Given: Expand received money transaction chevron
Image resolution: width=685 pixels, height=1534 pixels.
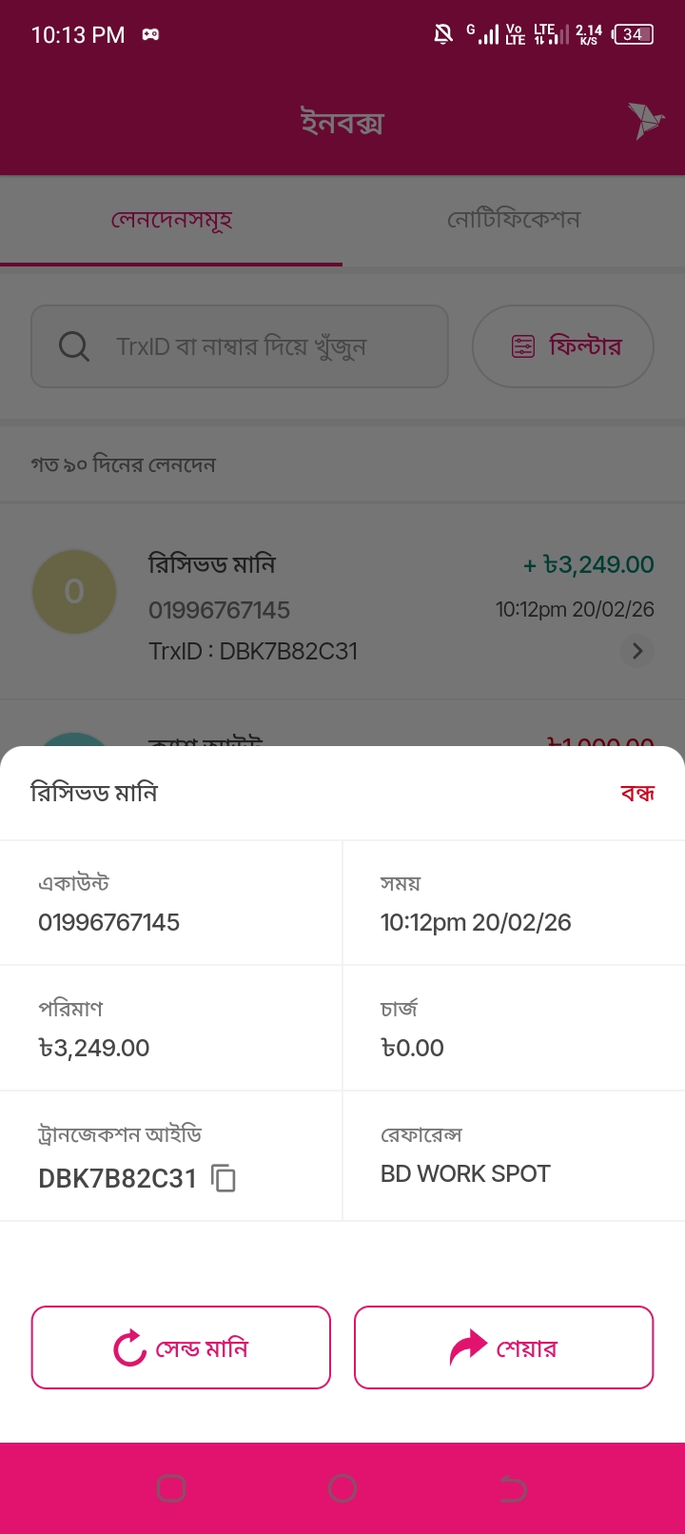Looking at the screenshot, I should pyautogui.click(x=637, y=651).
